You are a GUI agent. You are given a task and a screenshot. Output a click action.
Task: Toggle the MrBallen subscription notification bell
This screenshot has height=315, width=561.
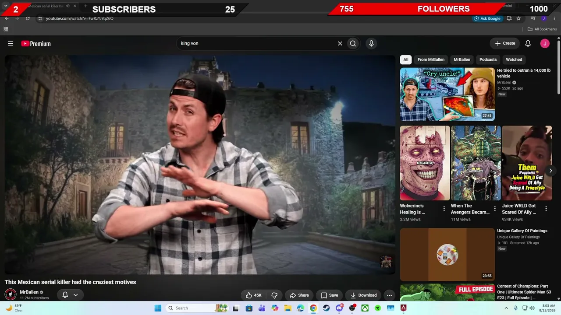click(x=65, y=295)
